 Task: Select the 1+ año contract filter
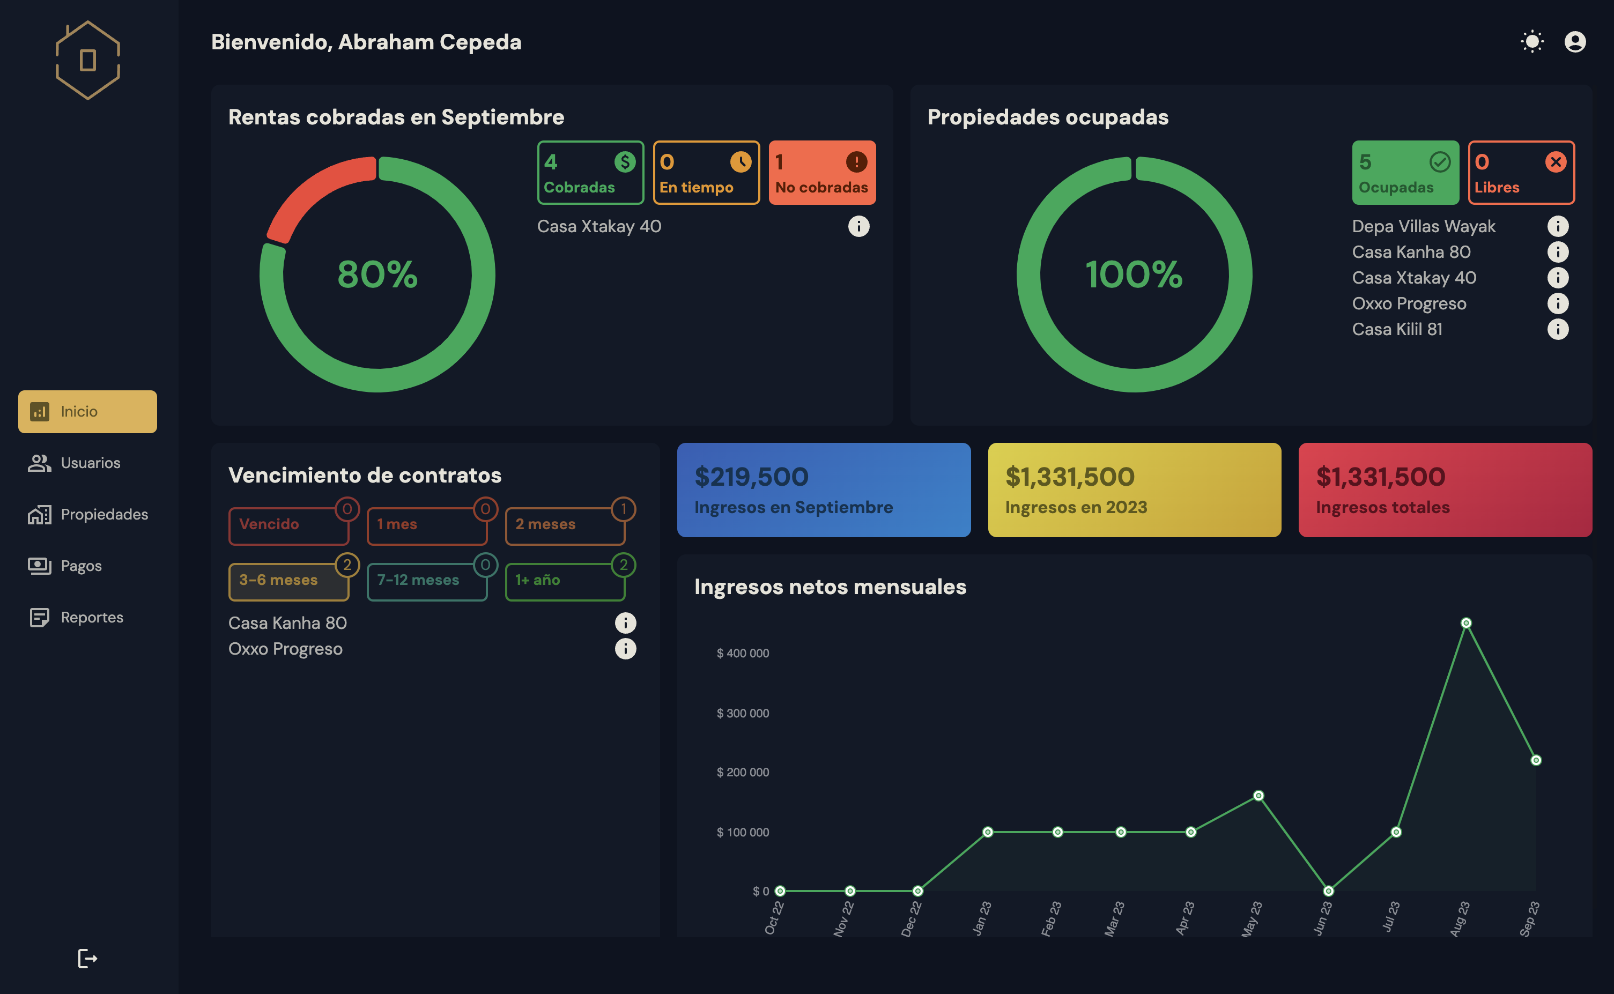tap(564, 581)
